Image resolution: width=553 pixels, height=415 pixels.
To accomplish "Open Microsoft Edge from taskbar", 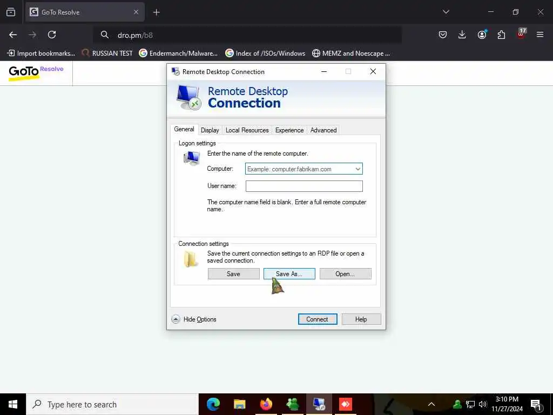I will click(213, 404).
